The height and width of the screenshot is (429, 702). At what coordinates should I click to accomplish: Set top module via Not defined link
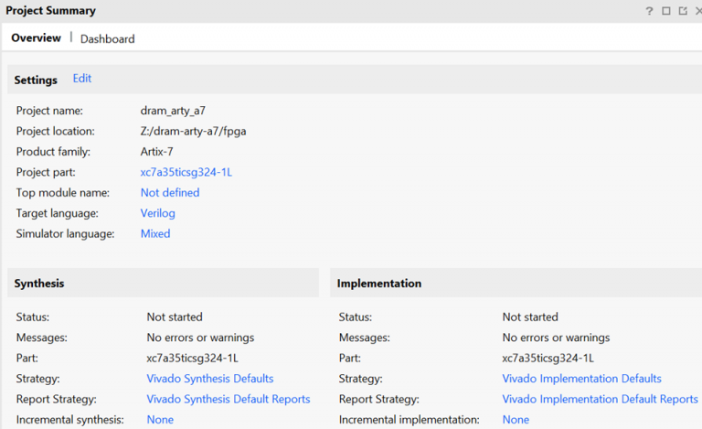(x=170, y=192)
